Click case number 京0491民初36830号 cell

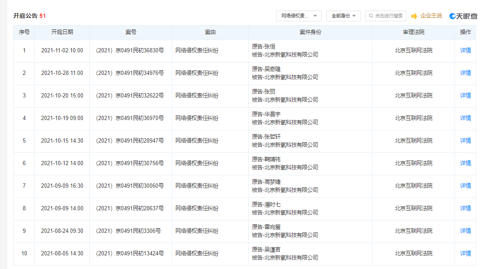[x=130, y=50]
